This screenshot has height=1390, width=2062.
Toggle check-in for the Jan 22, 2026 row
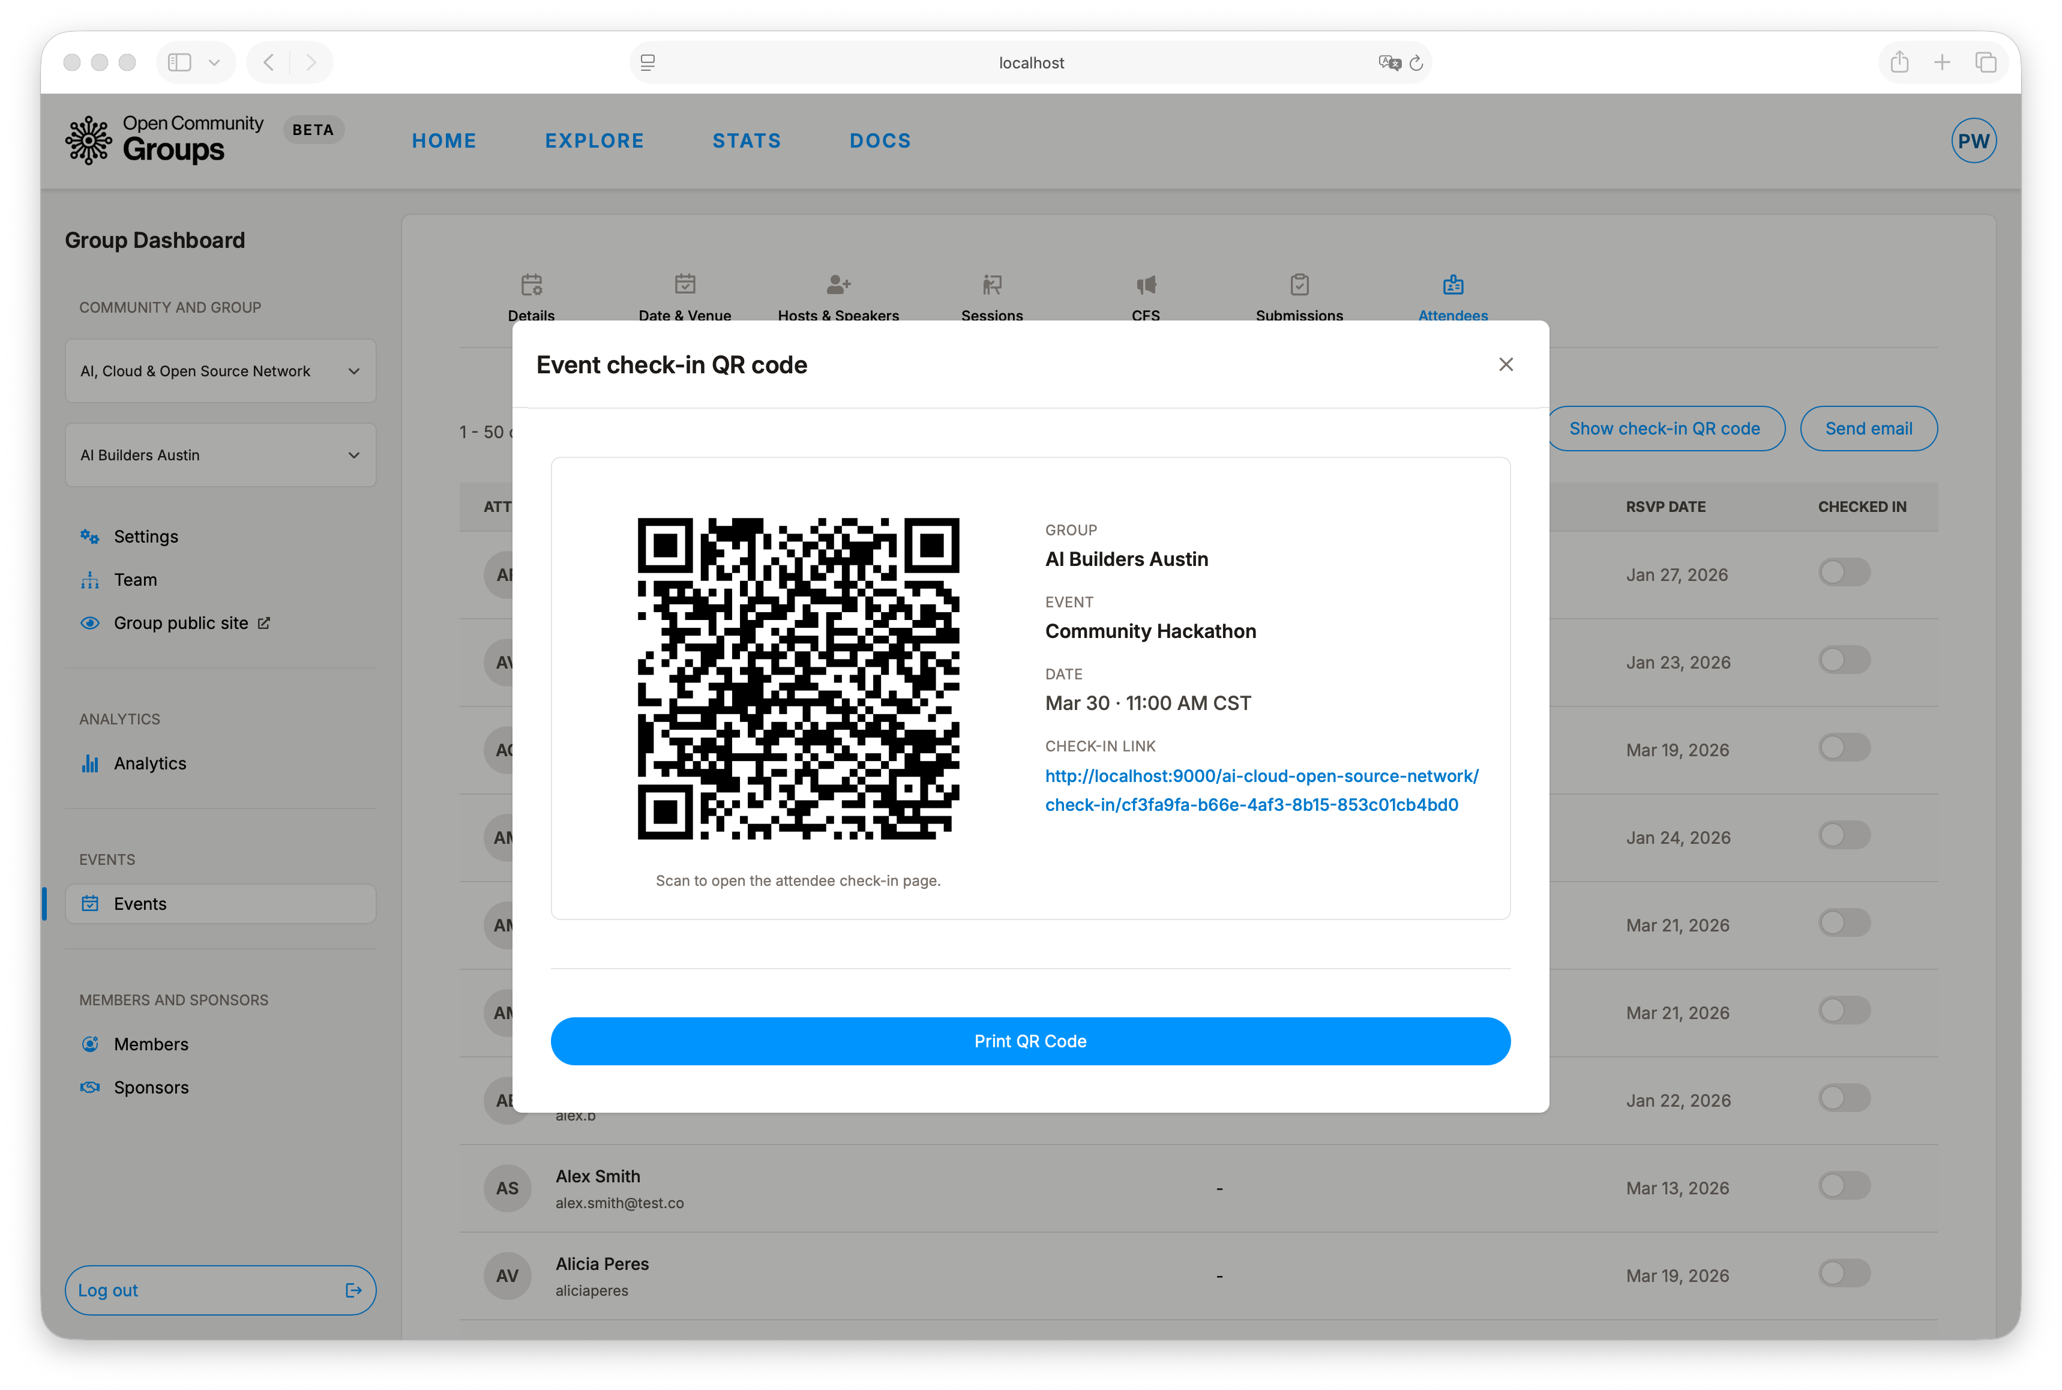1845,1098
